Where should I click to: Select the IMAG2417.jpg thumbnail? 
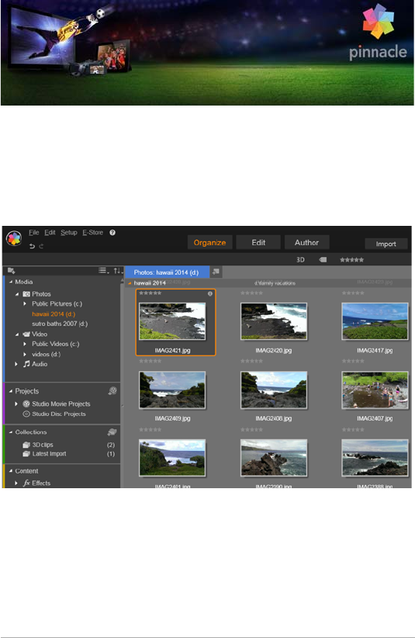[375, 321]
